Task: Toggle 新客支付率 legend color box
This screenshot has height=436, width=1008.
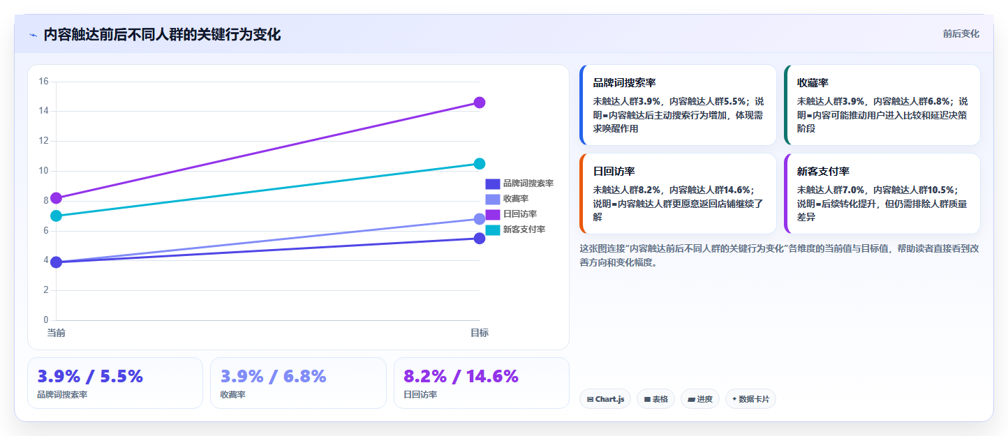Action: point(493,230)
